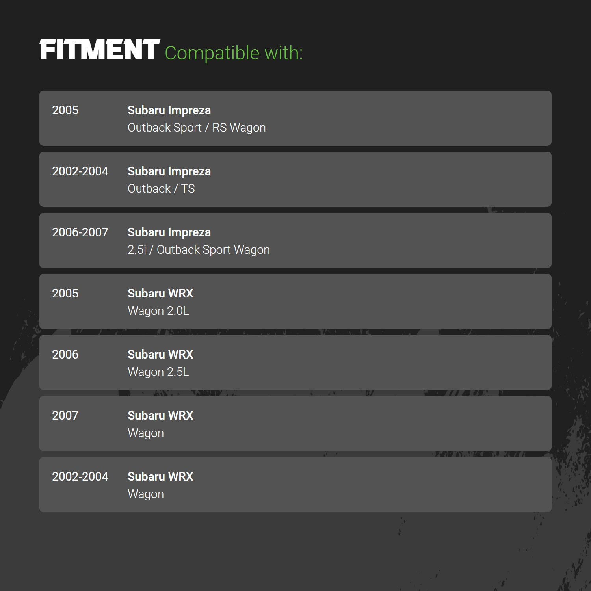
Task: Click the 'Outback / TS' trim text
Action: coord(161,189)
